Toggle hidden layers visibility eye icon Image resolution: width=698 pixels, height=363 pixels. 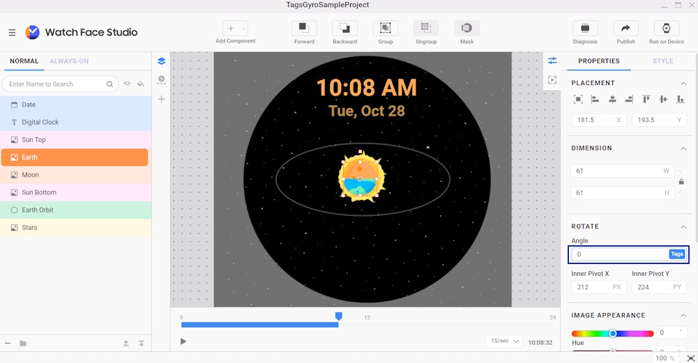click(127, 84)
